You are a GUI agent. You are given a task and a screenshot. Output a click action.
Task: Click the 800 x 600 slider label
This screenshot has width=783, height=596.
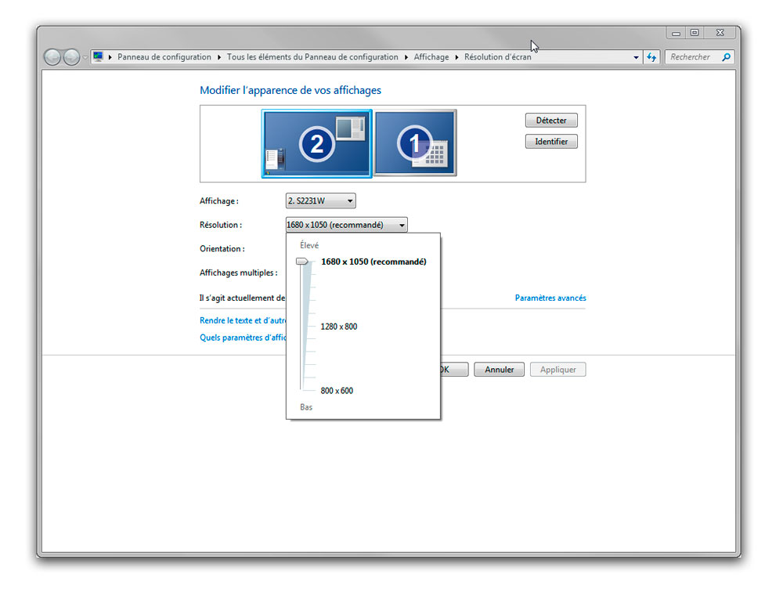click(x=337, y=391)
